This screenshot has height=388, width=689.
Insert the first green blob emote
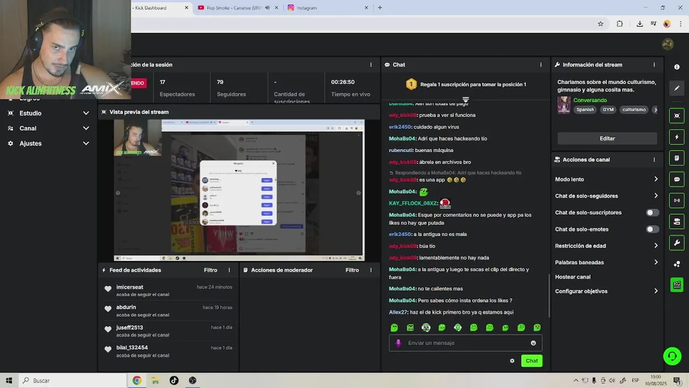click(394, 328)
